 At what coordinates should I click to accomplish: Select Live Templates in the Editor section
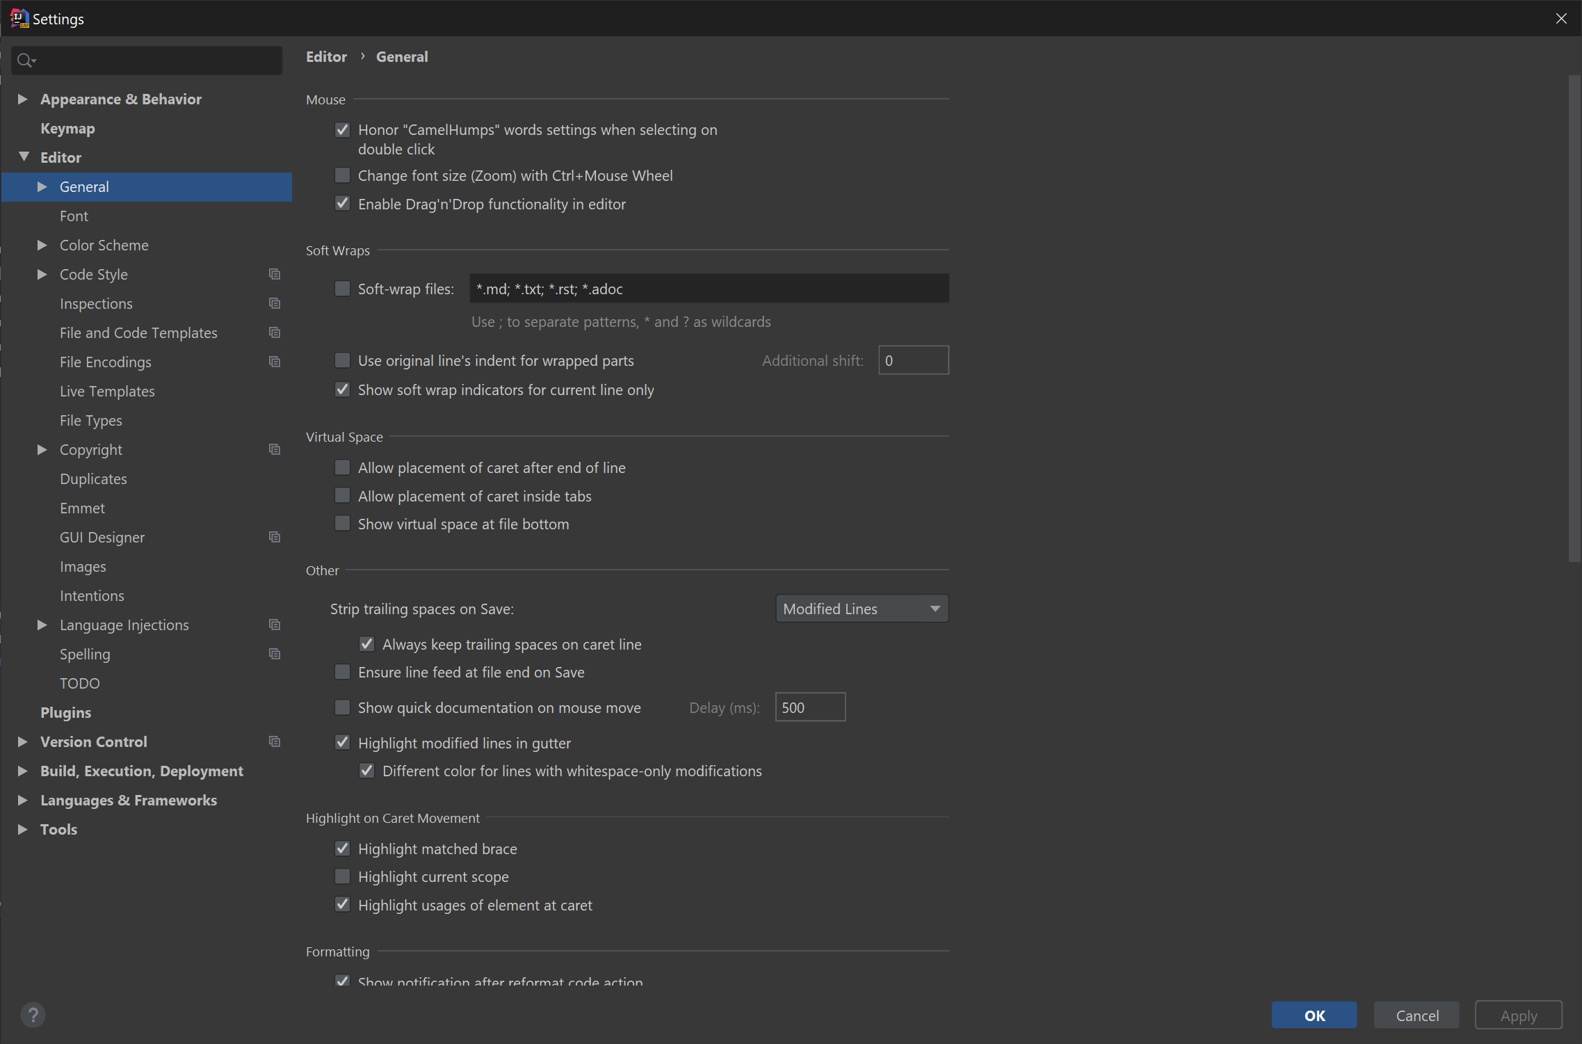click(107, 391)
